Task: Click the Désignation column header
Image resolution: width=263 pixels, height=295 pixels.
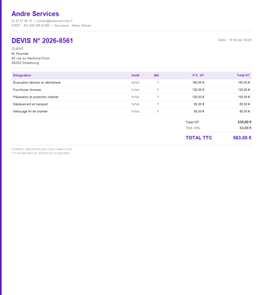Action: tap(22, 75)
